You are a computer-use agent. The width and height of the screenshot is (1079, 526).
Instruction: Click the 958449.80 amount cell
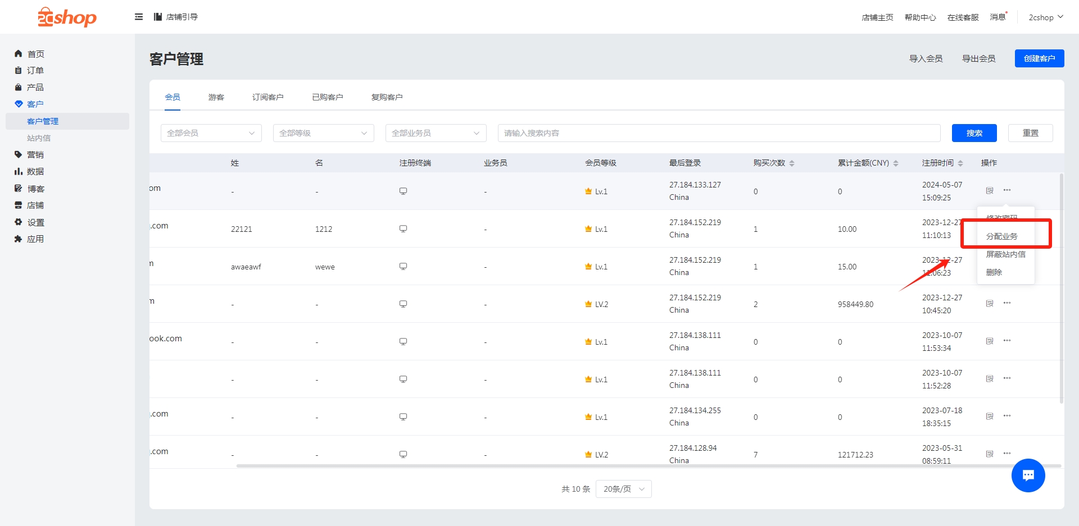[x=855, y=304]
